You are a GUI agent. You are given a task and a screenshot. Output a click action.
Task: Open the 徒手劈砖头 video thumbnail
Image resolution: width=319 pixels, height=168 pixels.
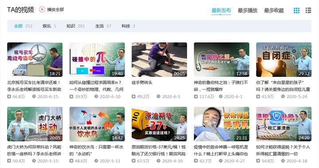(159, 60)
